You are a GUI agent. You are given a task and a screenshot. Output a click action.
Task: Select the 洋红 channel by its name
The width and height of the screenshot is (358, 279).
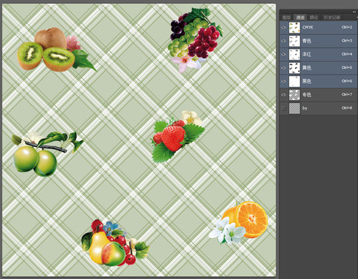pos(307,54)
